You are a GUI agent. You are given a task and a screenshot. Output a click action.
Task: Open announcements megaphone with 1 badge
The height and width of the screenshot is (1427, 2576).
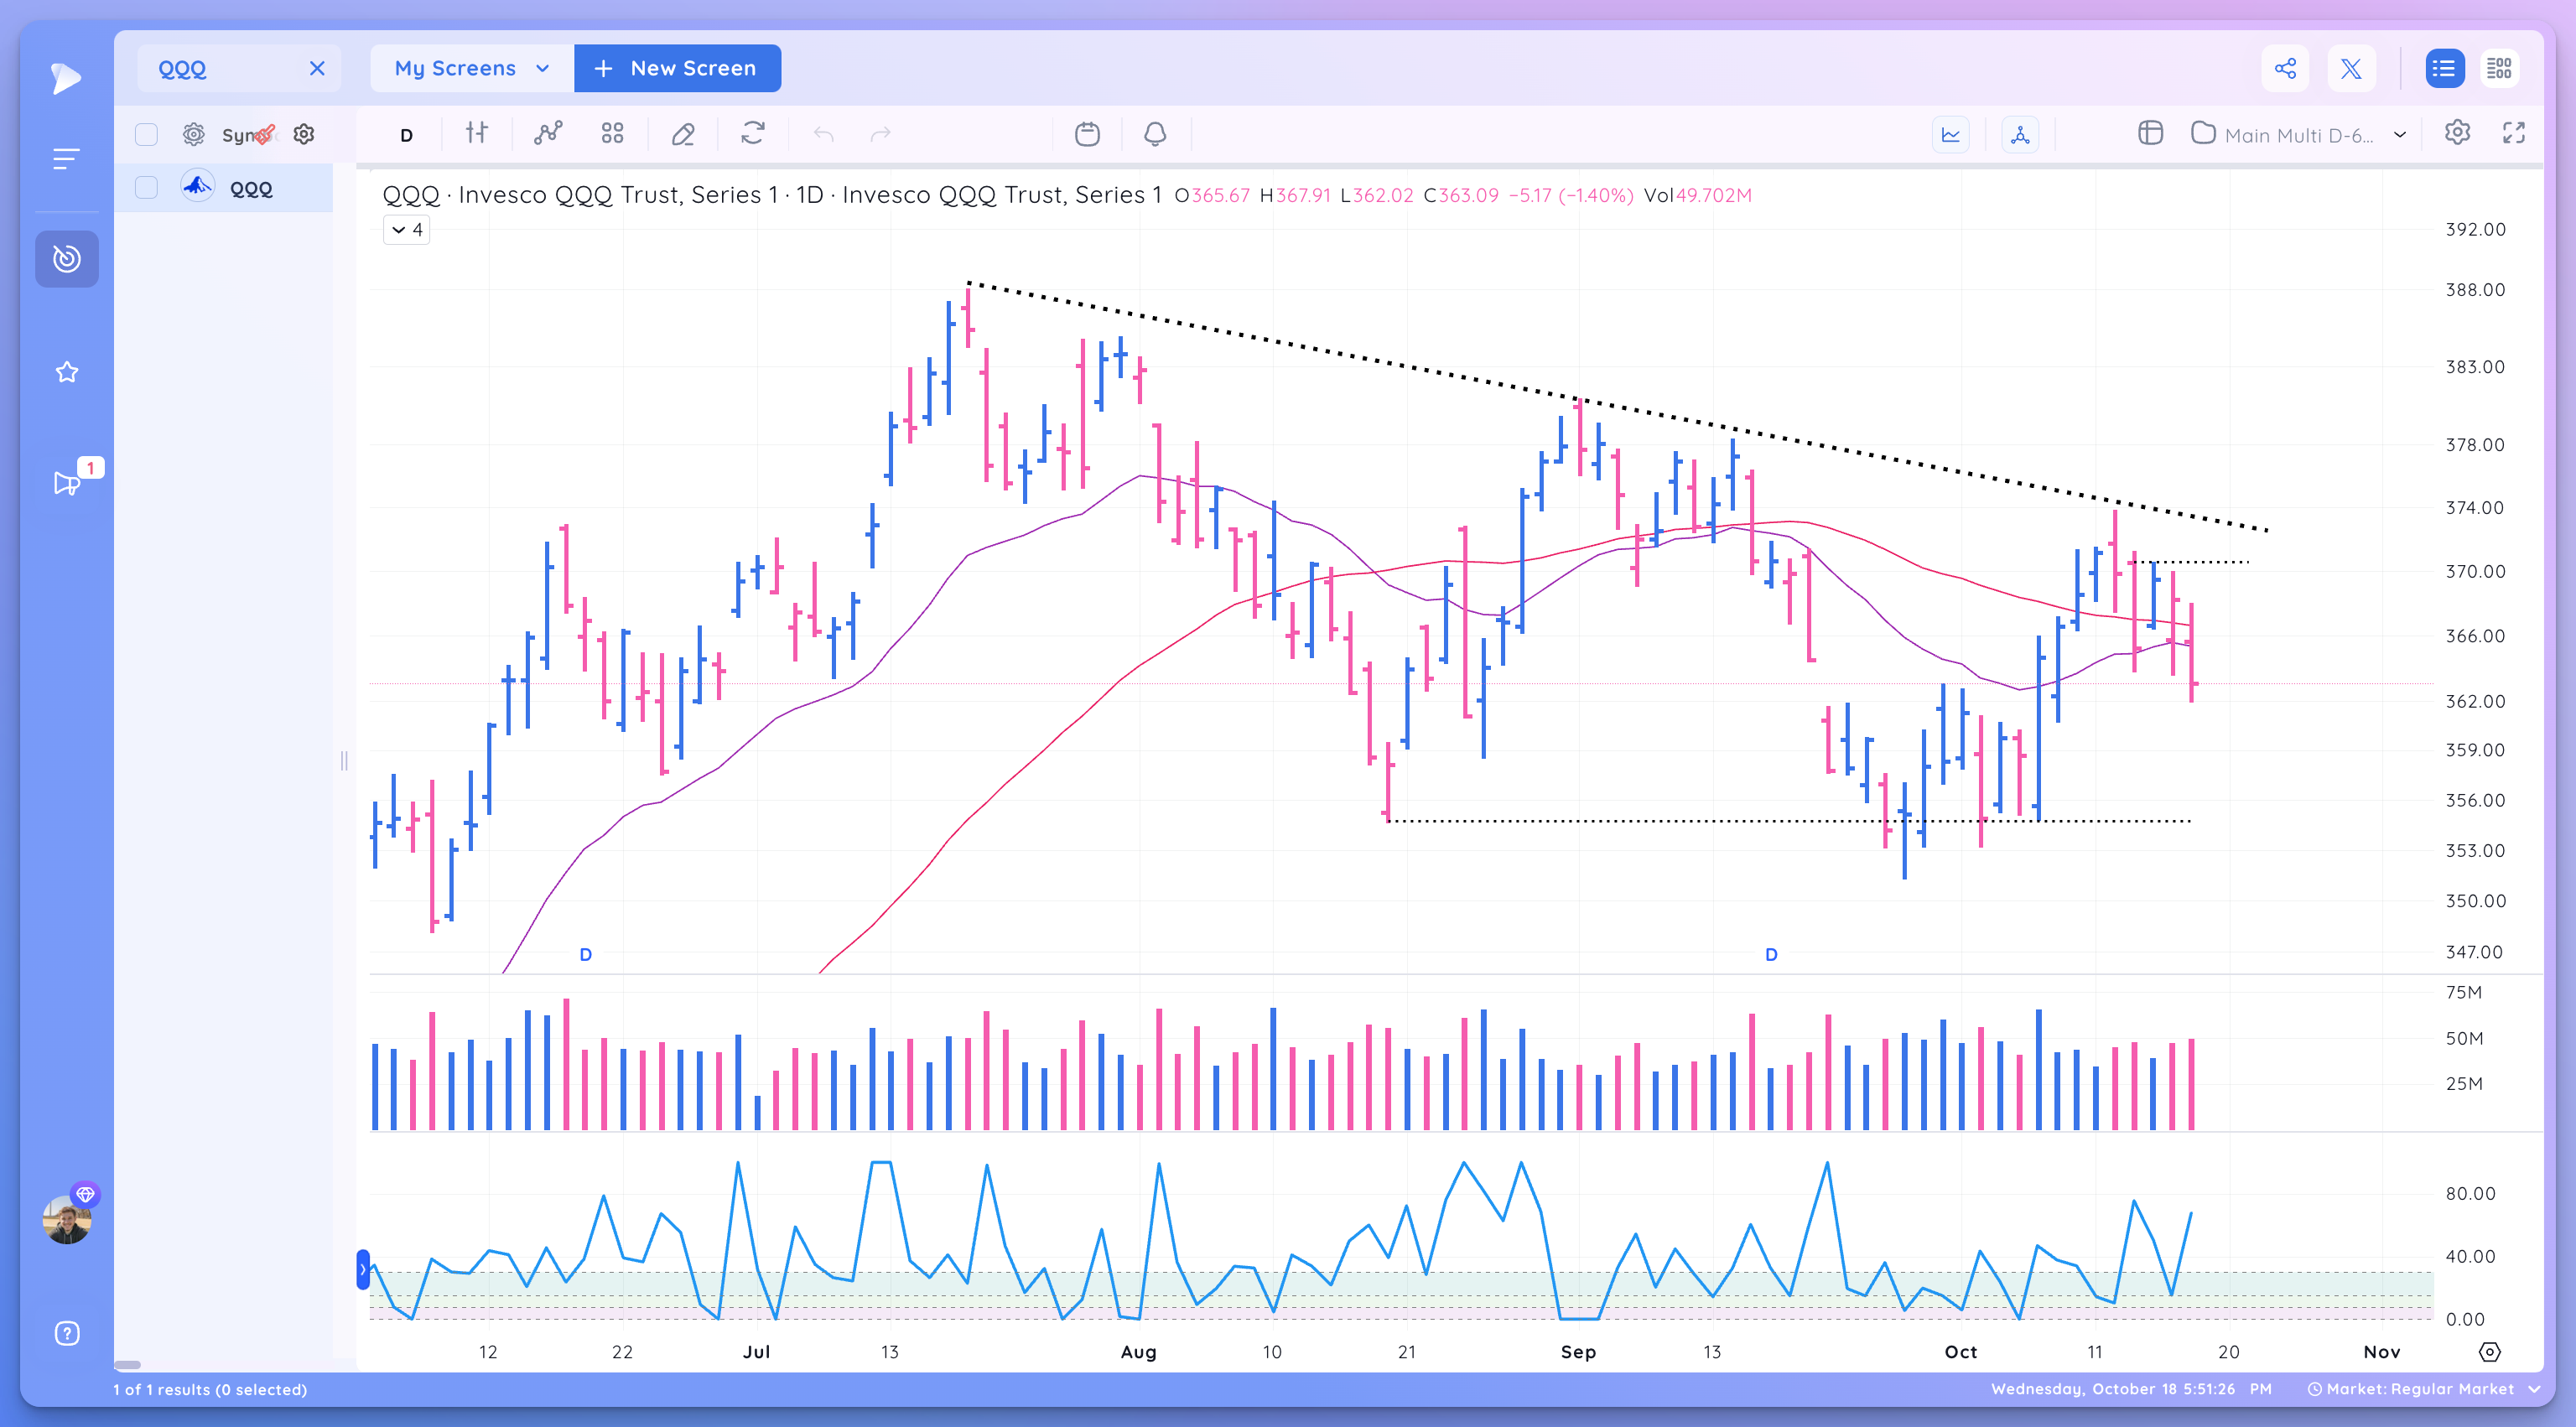pyautogui.click(x=66, y=483)
